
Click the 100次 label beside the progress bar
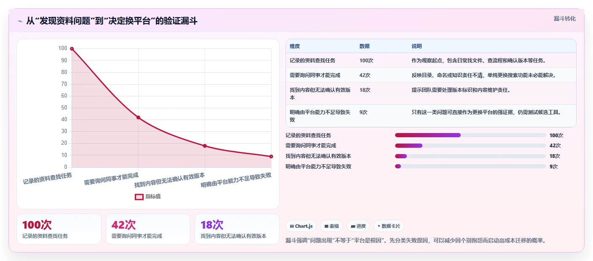(x=556, y=136)
